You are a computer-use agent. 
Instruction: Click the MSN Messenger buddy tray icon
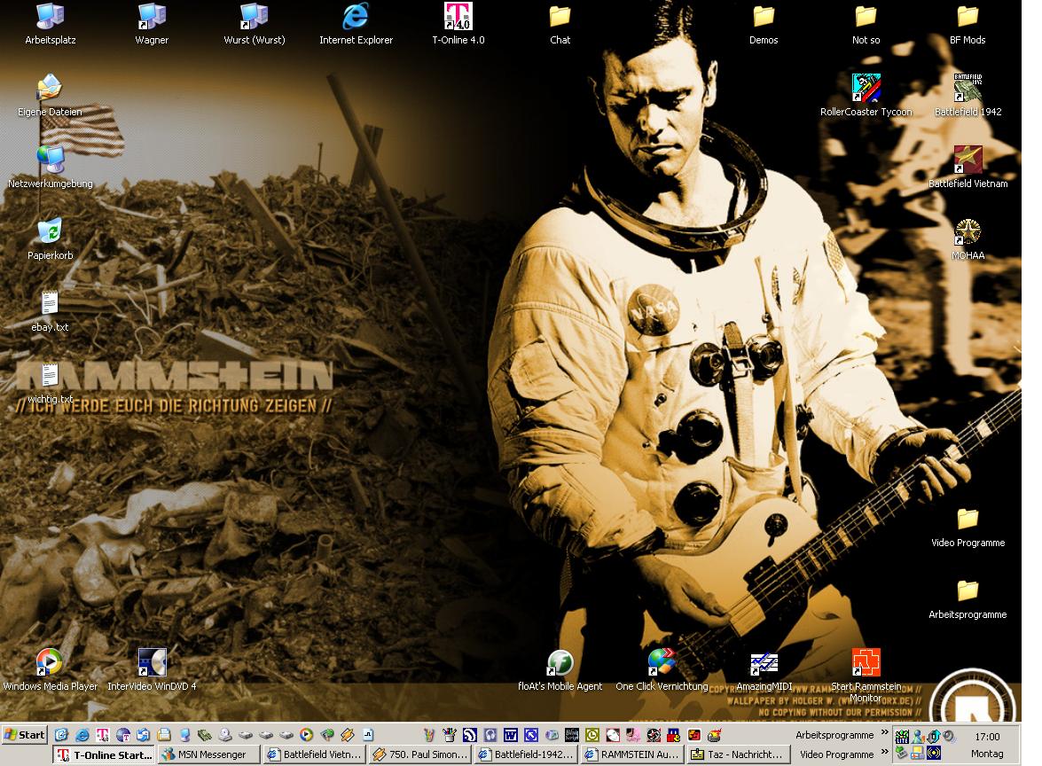(x=918, y=737)
